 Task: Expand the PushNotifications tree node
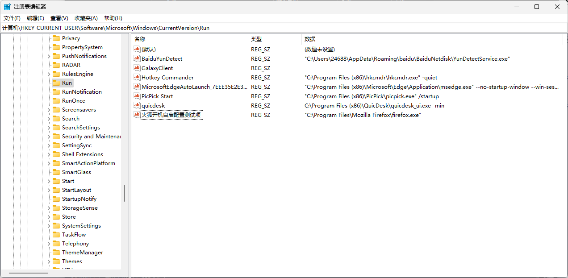pyautogui.click(x=49, y=56)
